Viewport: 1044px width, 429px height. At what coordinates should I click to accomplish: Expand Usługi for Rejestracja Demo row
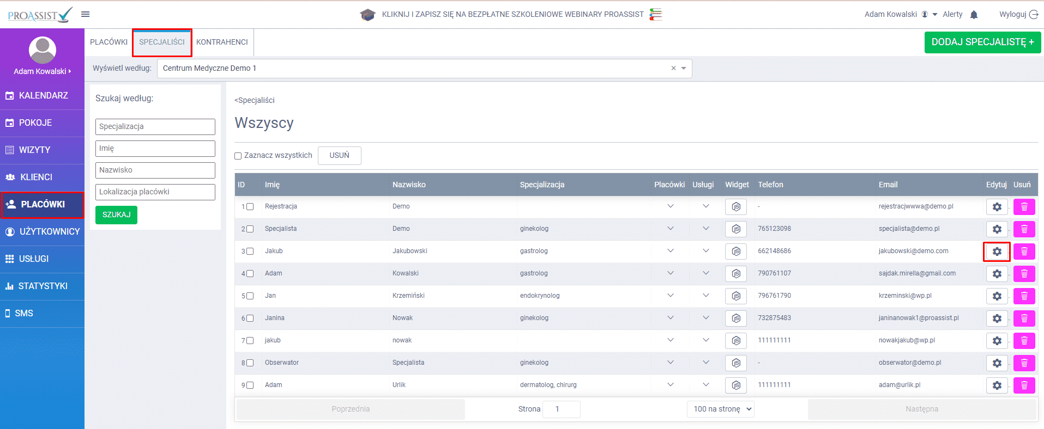point(706,206)
